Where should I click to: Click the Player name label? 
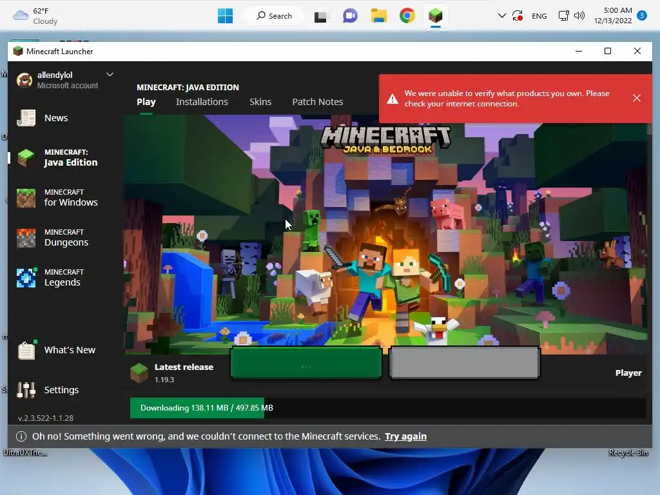pyautogui.click(x=628, y=373)
